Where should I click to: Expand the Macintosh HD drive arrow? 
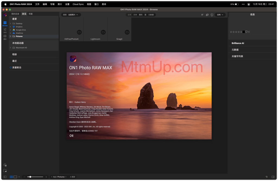point(10,48)
